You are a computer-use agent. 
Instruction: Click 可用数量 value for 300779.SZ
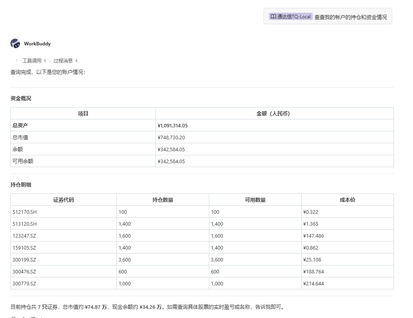click(x=217, y=283)
